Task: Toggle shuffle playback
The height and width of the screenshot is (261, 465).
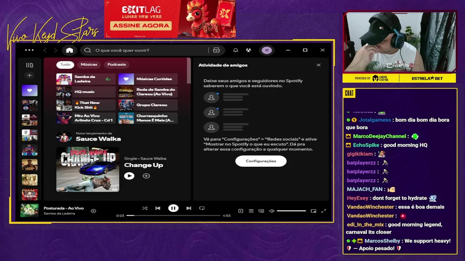Action: point(145,208)
